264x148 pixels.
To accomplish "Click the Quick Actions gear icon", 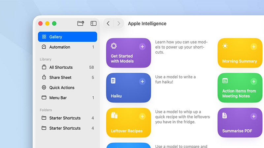I will click(44, 87).
